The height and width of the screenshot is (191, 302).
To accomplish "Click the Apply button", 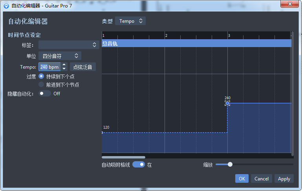I will point(284,178).
